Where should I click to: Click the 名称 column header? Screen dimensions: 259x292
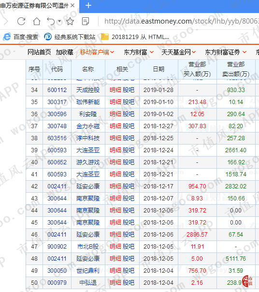pos(88,69)
